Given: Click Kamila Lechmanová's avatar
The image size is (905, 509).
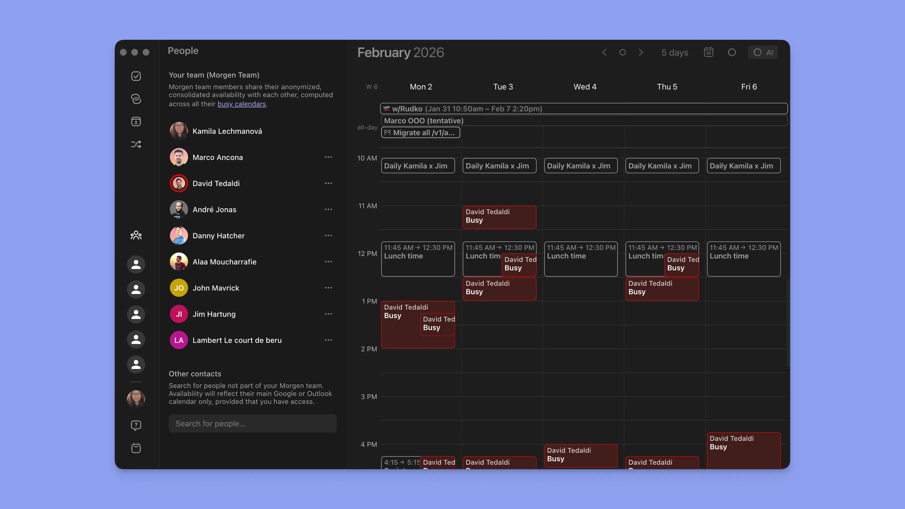Looking at the screenshot, I should point(179,131).
